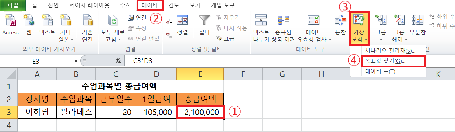This screenshot has height=132, width=455.
Task: Open the 기타 원본 dropdown
Action: 66,28
